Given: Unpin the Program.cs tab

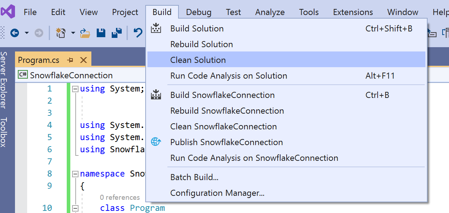Looking at the screenshot, I should coord(70,60).
